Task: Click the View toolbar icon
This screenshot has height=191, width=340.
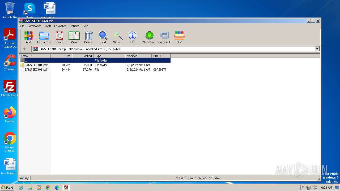Action: click(x=74, y=37)
